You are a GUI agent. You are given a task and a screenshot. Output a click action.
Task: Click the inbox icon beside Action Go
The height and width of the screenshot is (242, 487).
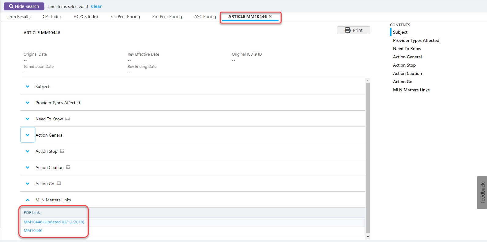(x=59, y=184)
